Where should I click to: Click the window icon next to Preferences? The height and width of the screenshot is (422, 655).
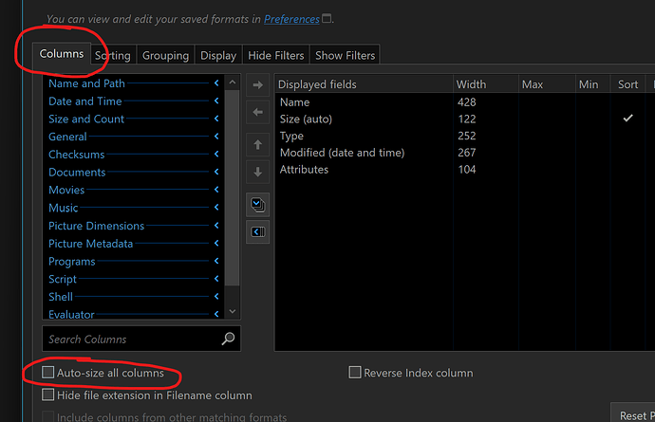pos(327,18)
